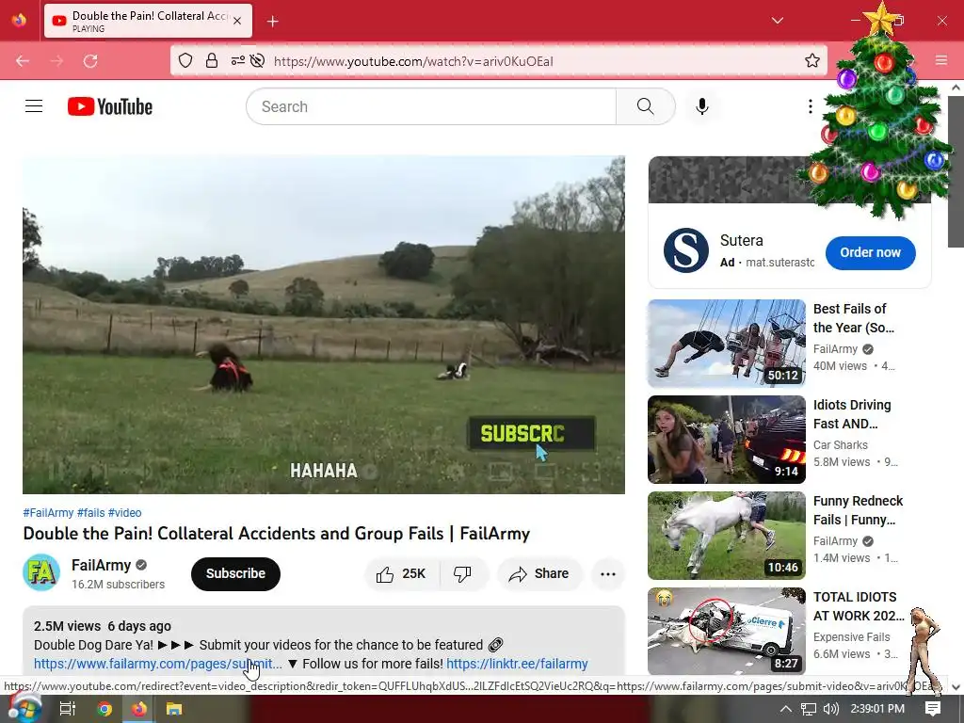Click the Sutera ad logo
964x723 pixels.
[x=685, y=250]
